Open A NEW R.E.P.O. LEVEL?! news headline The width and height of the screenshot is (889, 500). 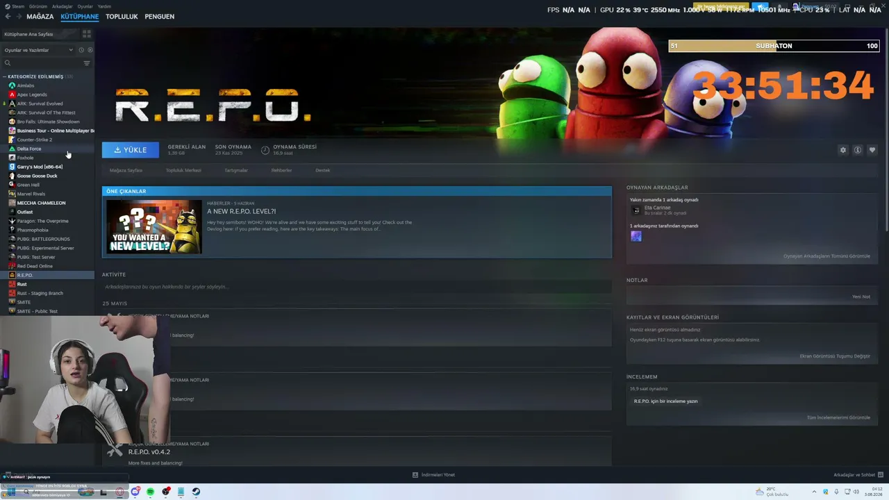pos(241,211)
